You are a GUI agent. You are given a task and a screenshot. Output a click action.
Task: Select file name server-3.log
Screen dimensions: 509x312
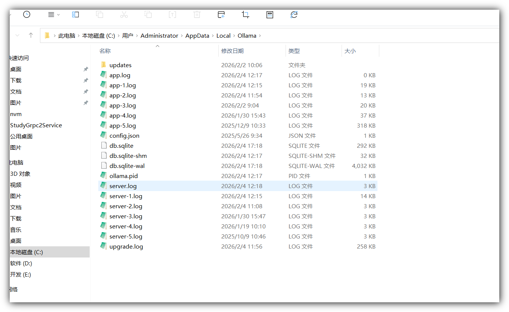[126, 216]
